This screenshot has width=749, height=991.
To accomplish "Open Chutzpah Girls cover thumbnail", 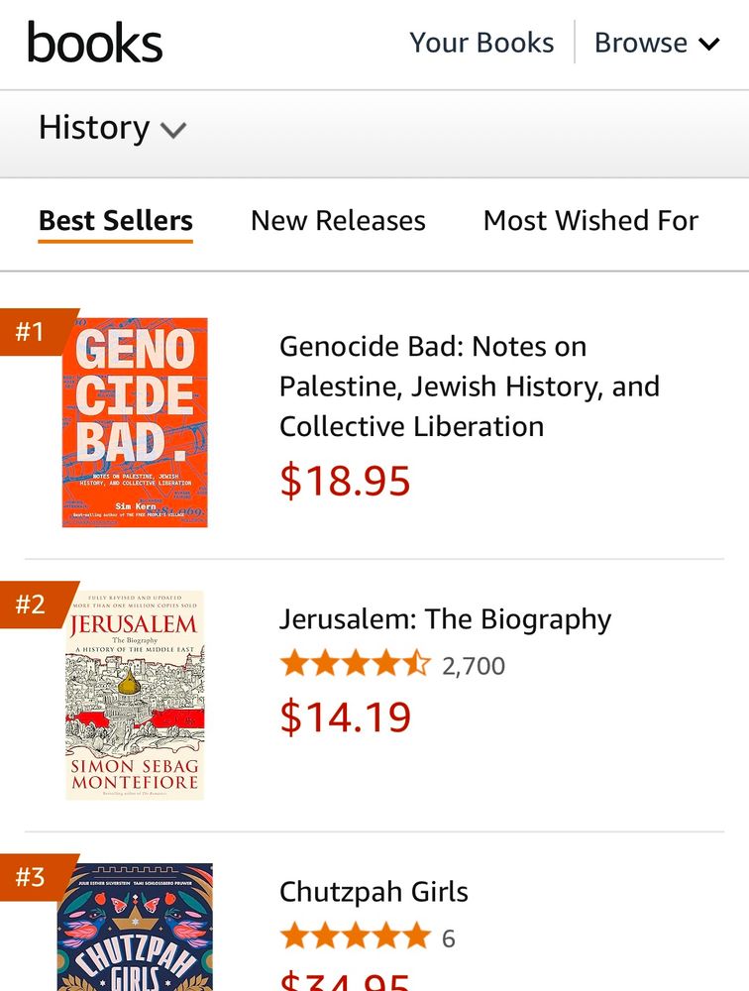I will click(135, 929).
